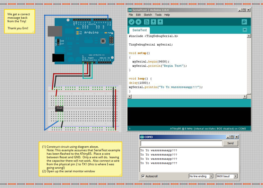Click the Send button in COM3 window
The image size is (263, 188).
point(230,143)
